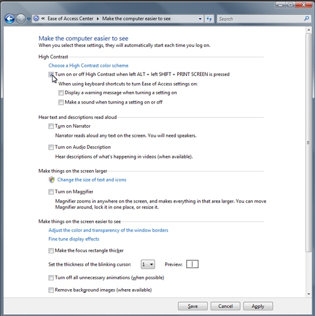Click the shield icon beside Change the size
This screenshot has height=316, width=315.
click(52, 180)
